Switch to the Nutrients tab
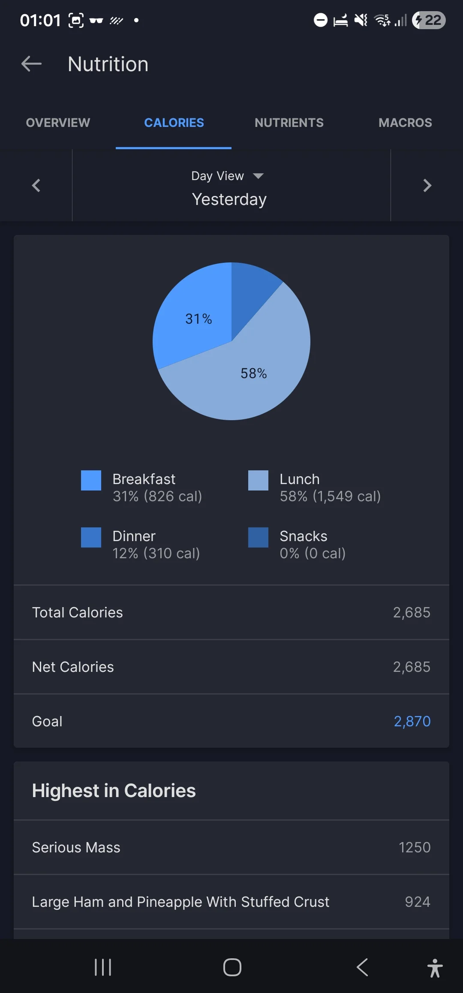The height and width of the screenshot is (993, 463). pyautogui.click(x=289, y=123)
